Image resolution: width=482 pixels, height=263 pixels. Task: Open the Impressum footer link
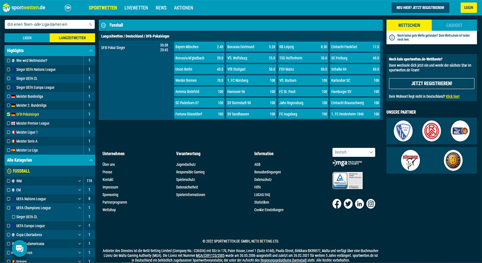tap(110, 187)
